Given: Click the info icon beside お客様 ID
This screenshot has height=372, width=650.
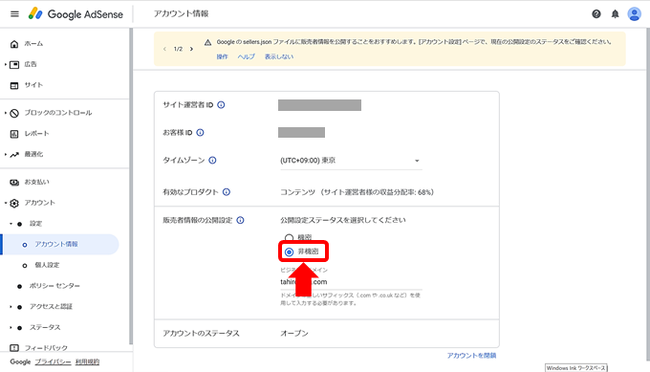Looking at the screenshot, I should pyautogui.click(x=200, y=133).
